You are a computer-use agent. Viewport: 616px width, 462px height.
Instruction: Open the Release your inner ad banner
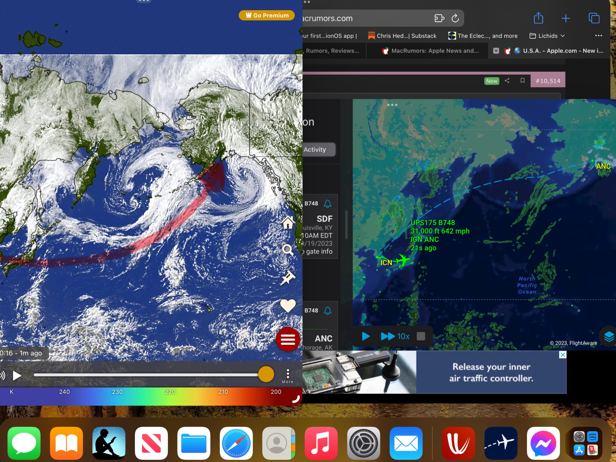434,372
